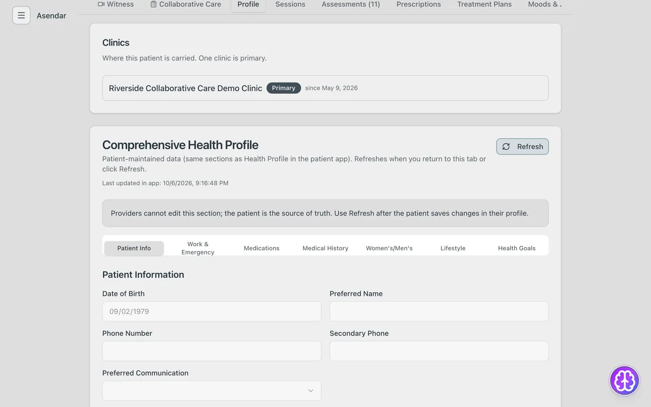This screenshot has height=407, width=651.
Task: Open the Health Goals section tab
Action: (x=517, y=248)
